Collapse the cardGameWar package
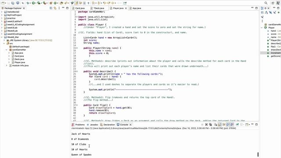Viewport: 281px width, 158px height. [7, 50]
